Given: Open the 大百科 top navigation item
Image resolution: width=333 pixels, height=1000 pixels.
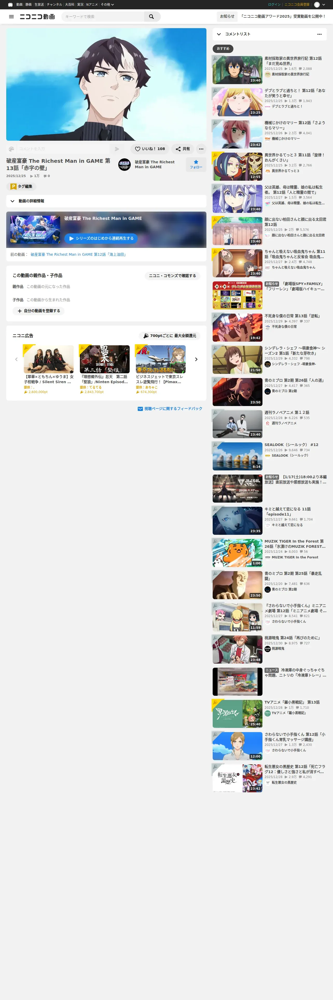Looking at the screenshot, I should 70,5.
